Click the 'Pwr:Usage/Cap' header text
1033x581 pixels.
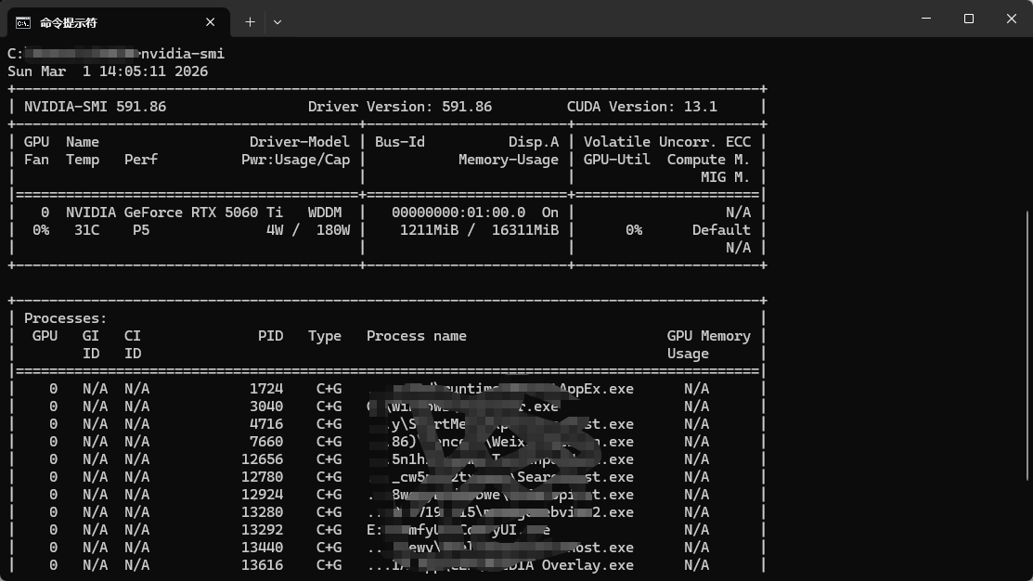[296, 160]
